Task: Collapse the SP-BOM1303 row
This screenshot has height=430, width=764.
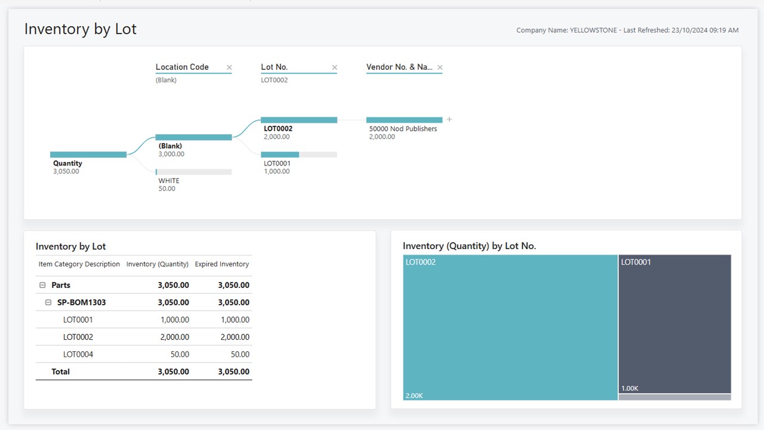Action: click(x=49, y=303)
